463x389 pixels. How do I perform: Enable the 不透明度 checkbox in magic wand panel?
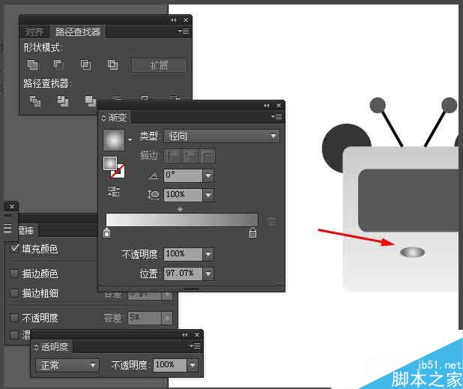pyautogui.click(x=14, y=318)
